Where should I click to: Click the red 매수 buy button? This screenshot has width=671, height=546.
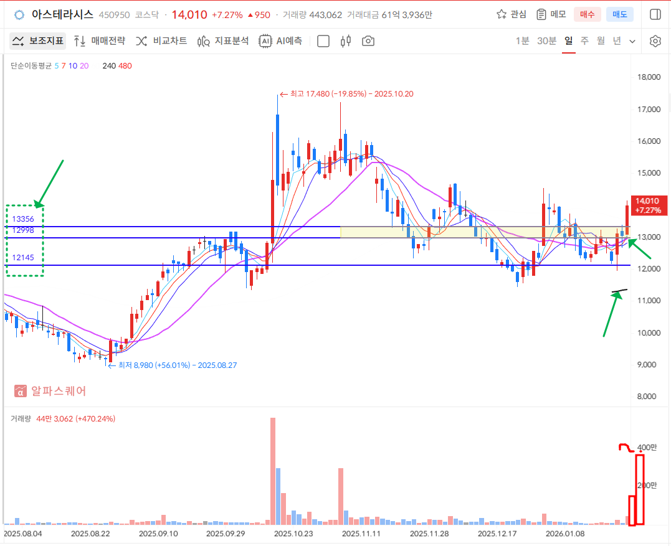[x=587, y=14]
